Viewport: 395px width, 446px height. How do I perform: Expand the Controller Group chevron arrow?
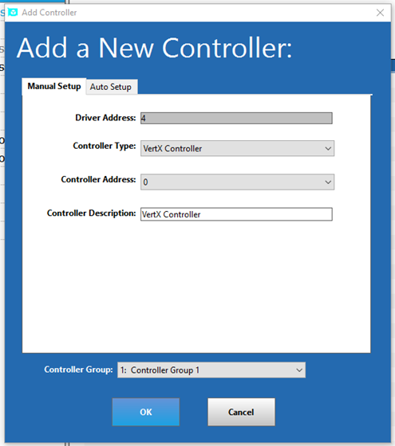coord(299,370)
